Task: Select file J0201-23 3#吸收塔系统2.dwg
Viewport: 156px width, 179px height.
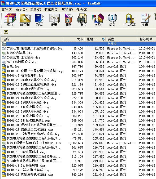Action: pos(27,111)
